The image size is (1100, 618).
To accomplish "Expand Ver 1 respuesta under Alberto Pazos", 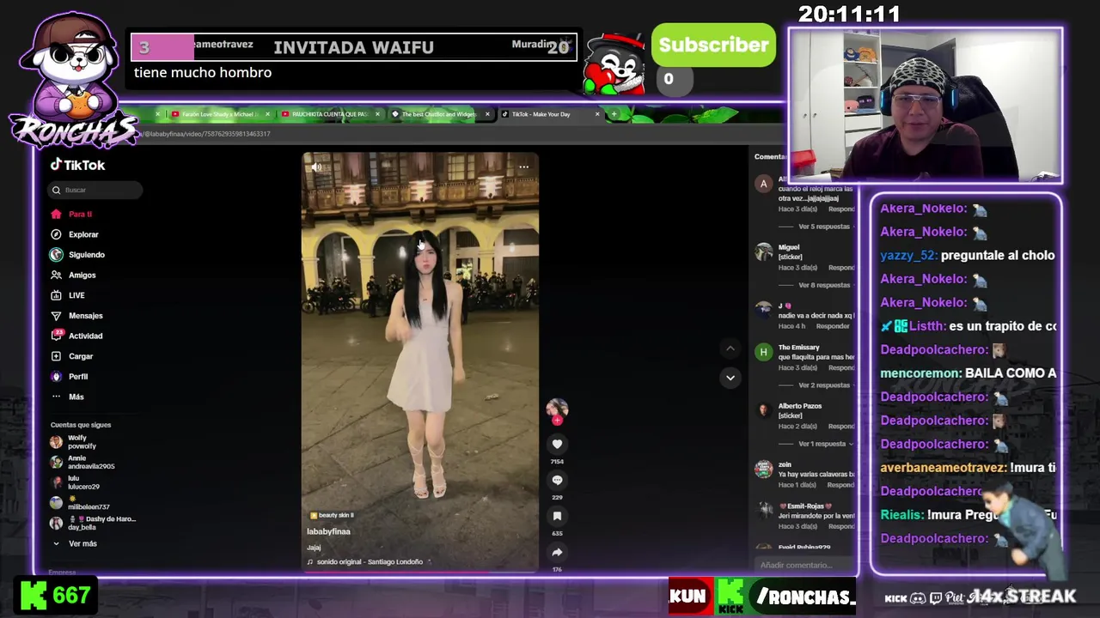I will pyautogui.click(x=823, y=444).
